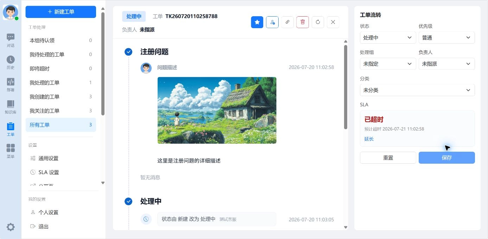
Task: Click the user avatar in the sidebar
Action: pyautogui.click(x=11, y=12)
